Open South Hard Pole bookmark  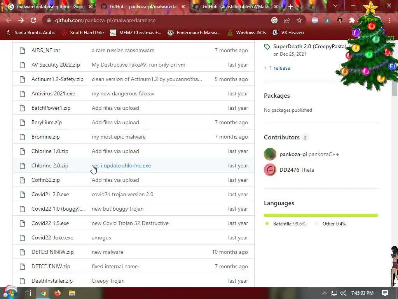(83, 33)
